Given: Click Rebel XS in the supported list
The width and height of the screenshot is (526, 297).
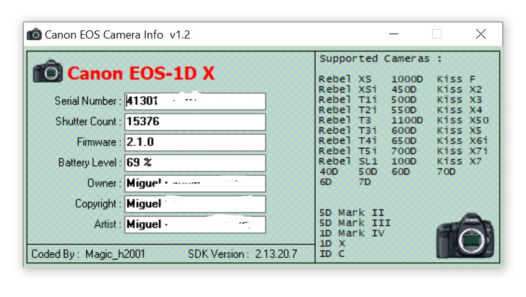Looking at the screenshot, I should tap(345, 79).
